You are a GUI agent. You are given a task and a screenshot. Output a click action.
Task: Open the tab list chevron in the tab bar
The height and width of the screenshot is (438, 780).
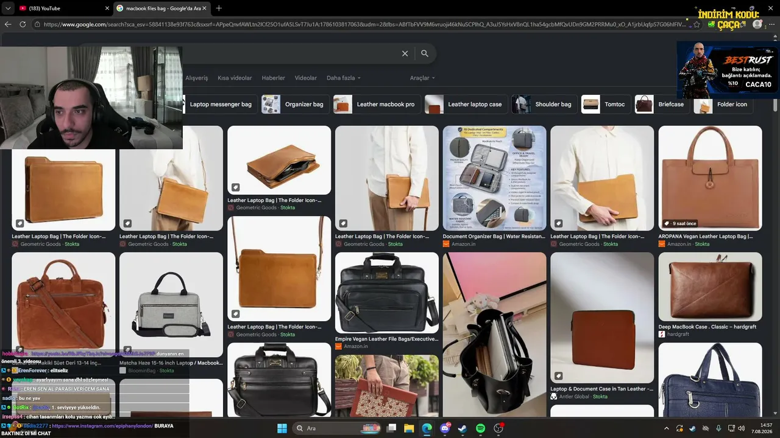tap(8, 9)
